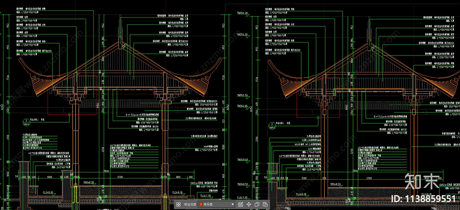
Task: Open the 未分类 category dropdown
Action: pos(216,204)
